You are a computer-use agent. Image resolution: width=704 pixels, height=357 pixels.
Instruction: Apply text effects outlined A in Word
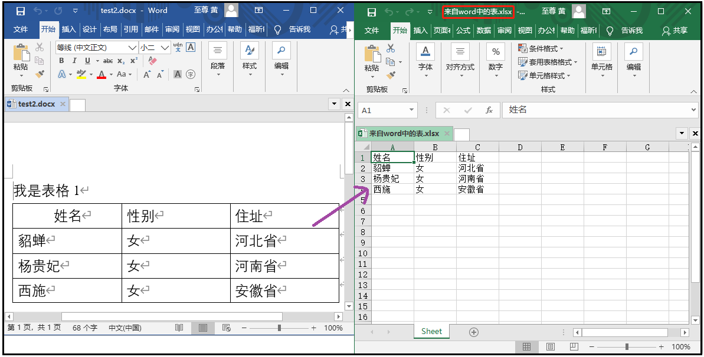click(x=61, y=74)
